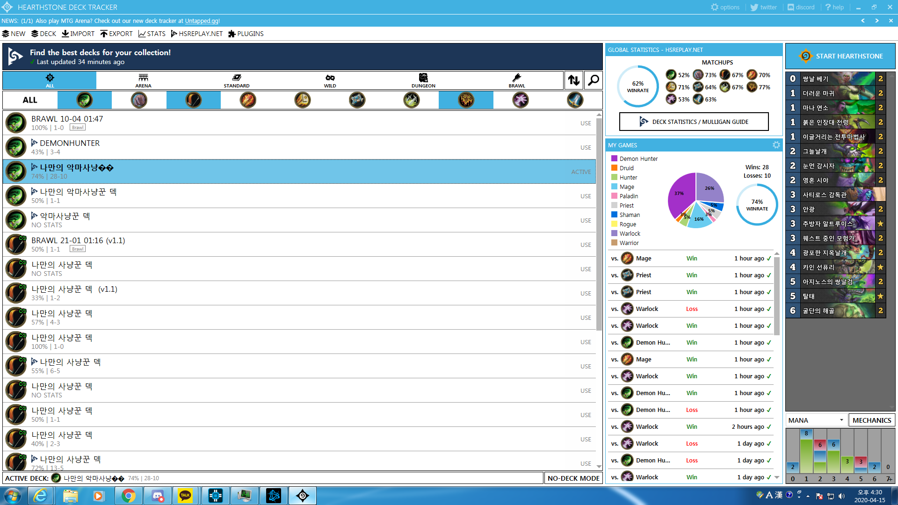This screenshot has width=898, height=505.
Task: Select the BRAWL 21-01 01:16 (v1.1) deck
Action: coord(299,245)
